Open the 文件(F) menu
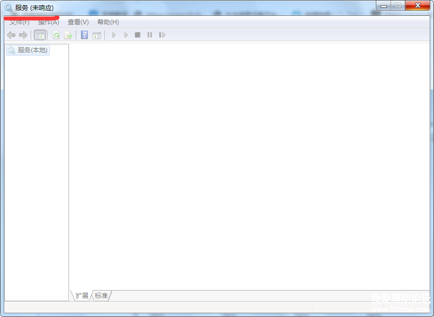Viewport: 434px width, 317px height. (x=20, y=22)
